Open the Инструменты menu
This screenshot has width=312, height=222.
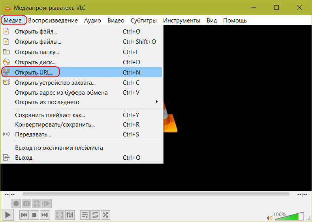[181, 21]
